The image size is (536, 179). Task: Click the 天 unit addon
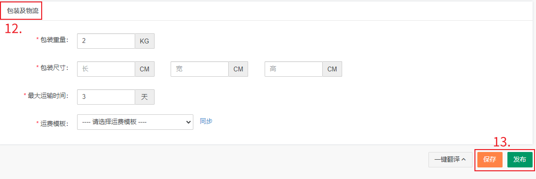pos(145,97)
